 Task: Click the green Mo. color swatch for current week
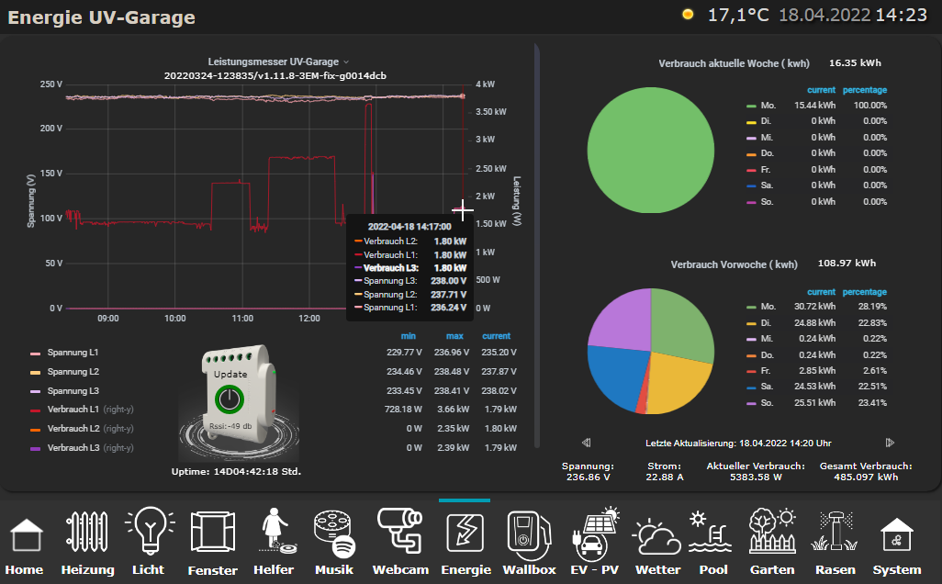[751, 106]
